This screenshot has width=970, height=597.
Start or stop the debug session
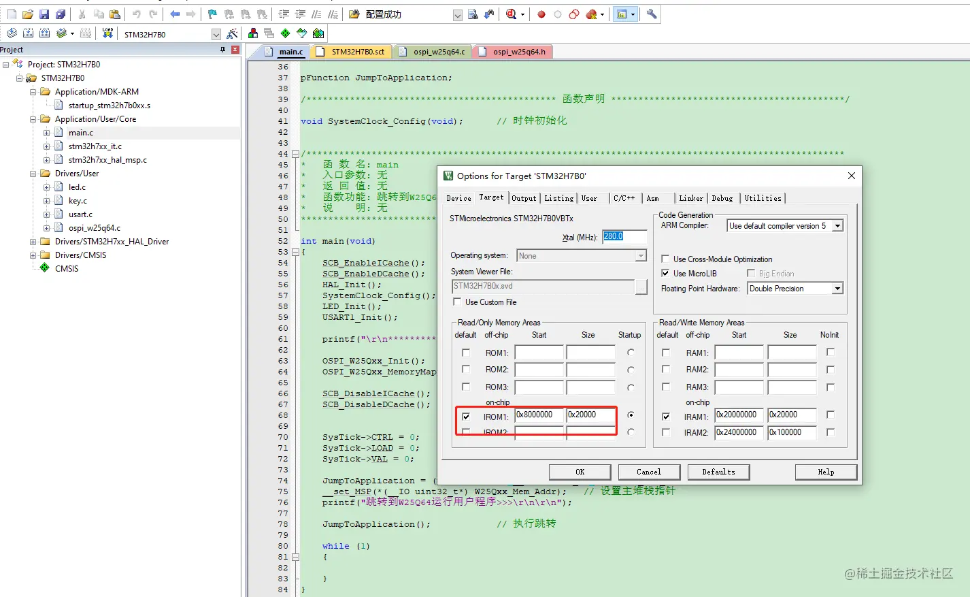[511, 14]
